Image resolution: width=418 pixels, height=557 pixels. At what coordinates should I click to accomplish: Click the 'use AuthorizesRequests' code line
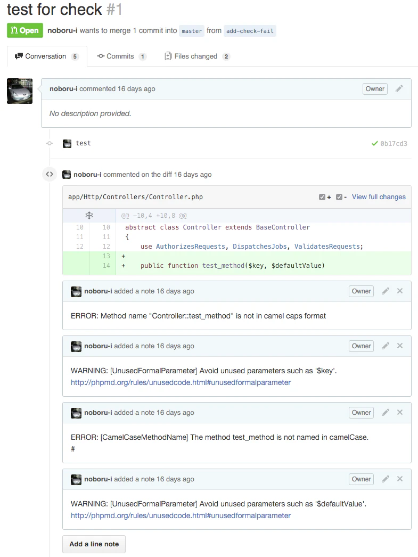(252, 247)
